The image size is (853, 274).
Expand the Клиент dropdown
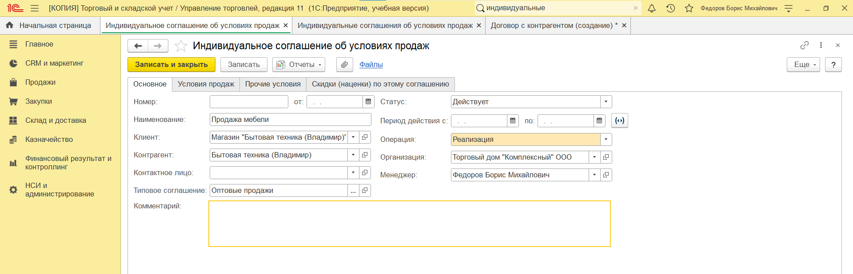click(x=353, y=137)
